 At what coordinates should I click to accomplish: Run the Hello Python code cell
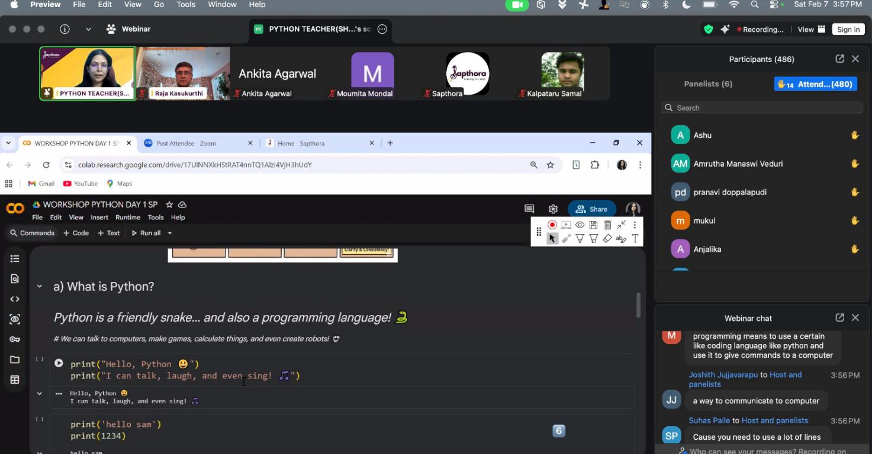tap(59, 363)
